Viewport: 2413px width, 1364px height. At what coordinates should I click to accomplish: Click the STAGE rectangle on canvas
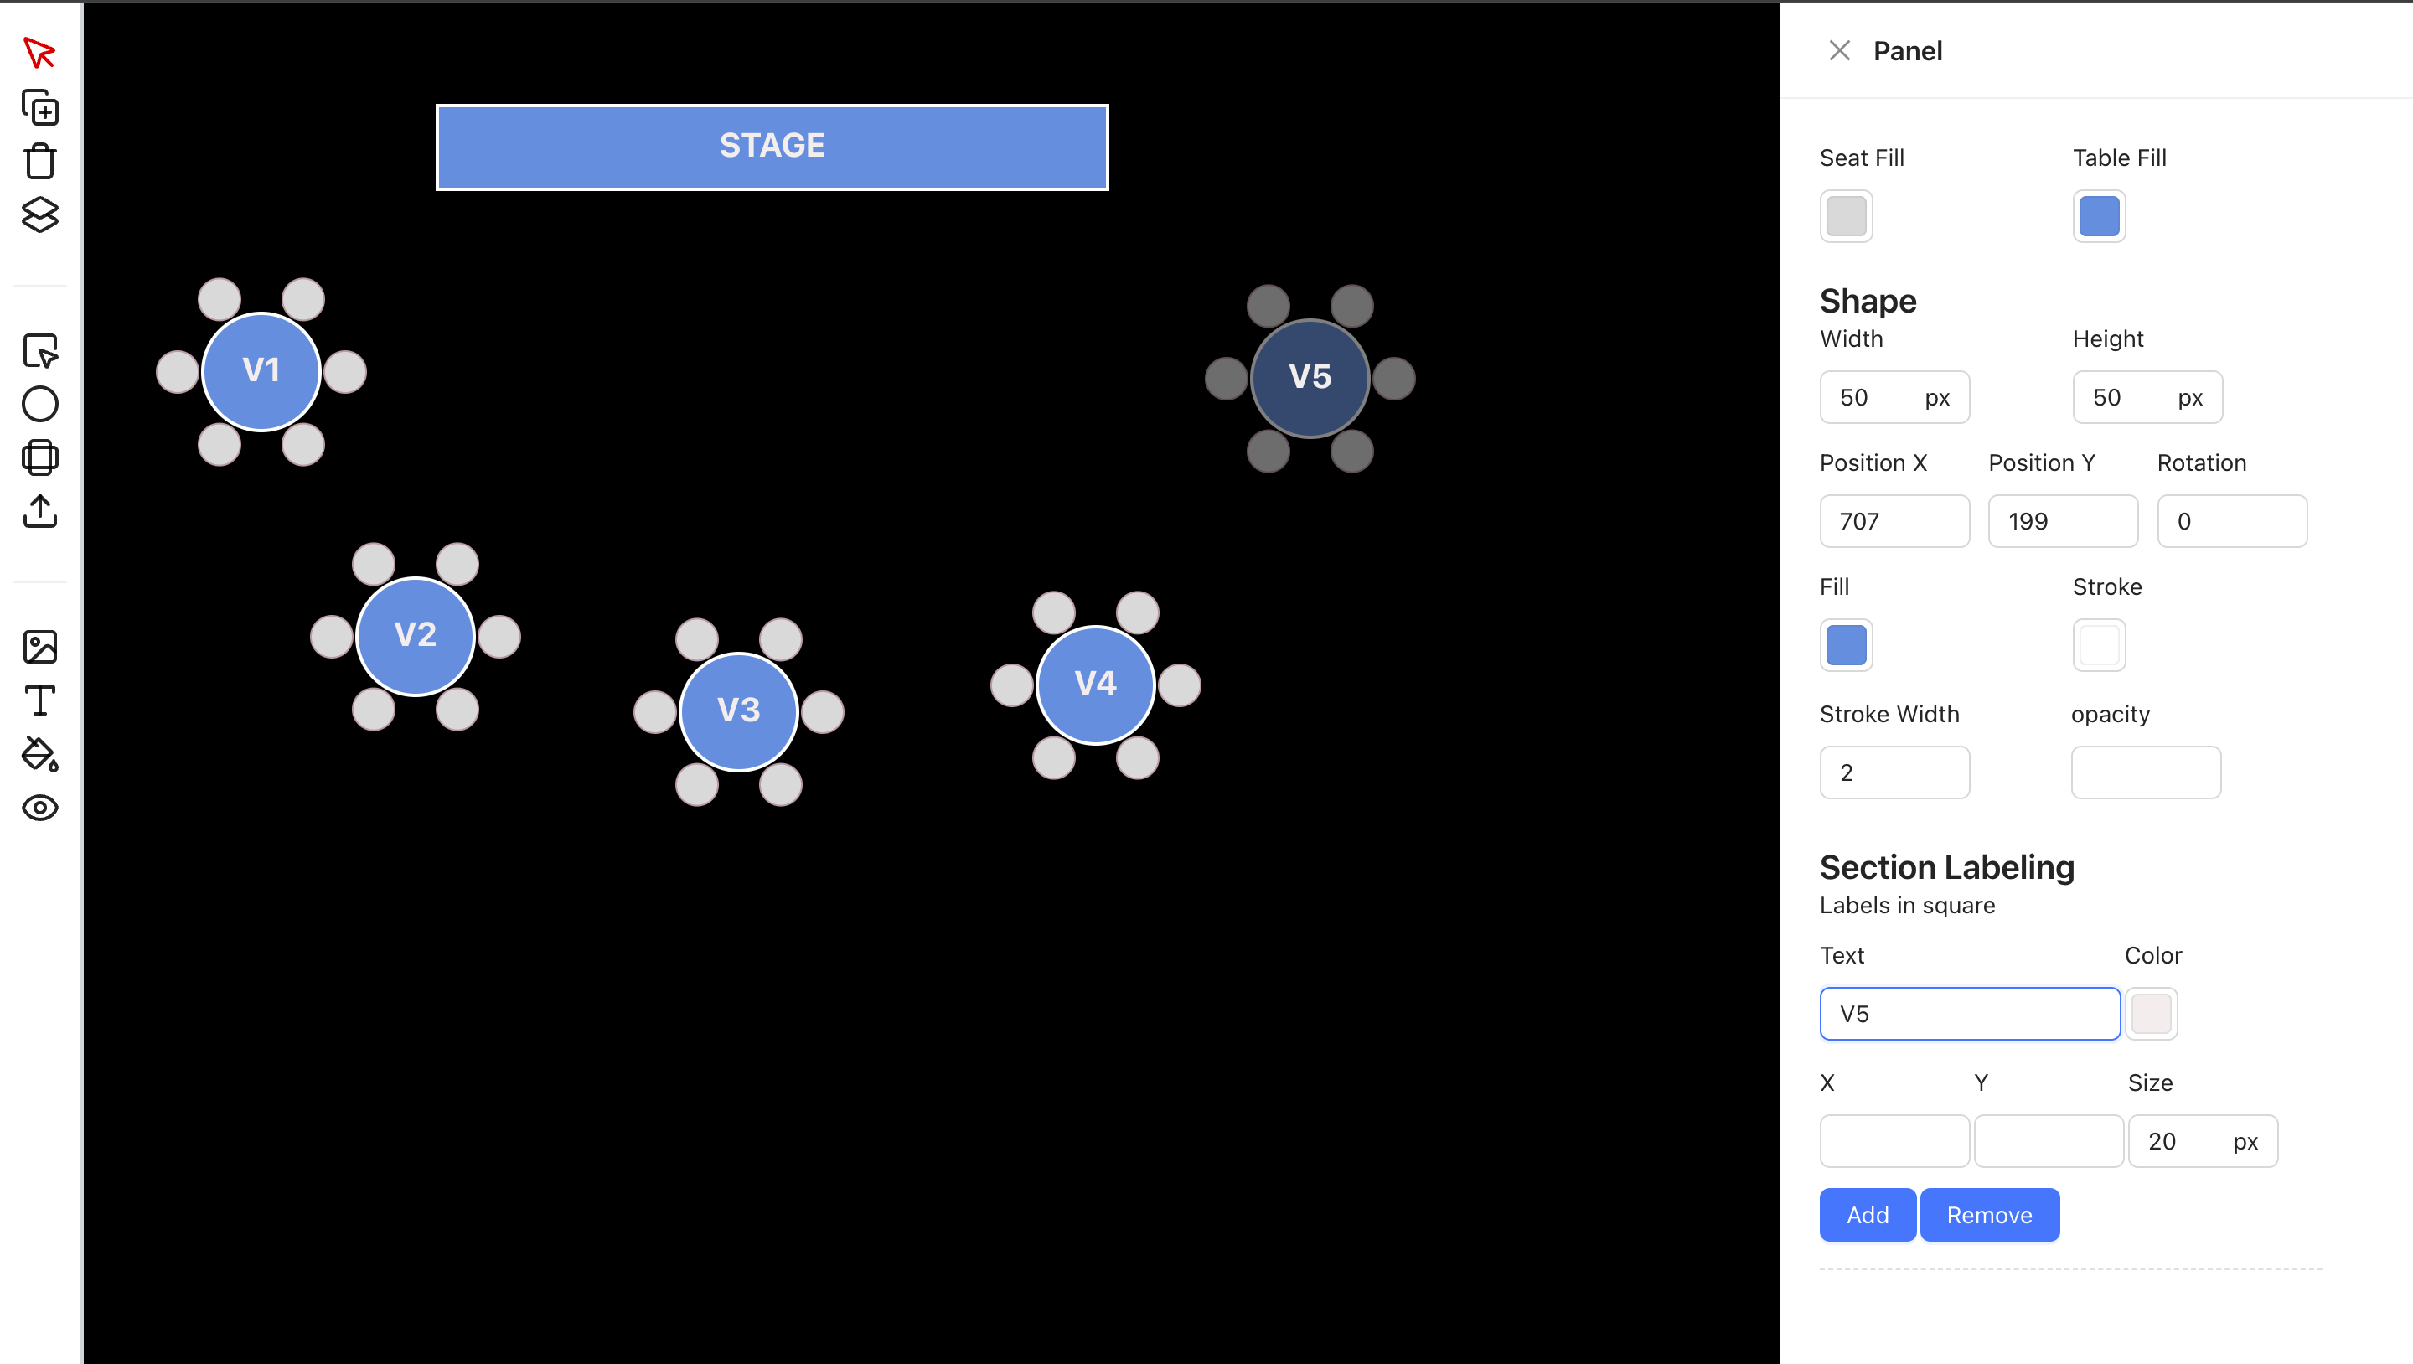pos(772,147)
